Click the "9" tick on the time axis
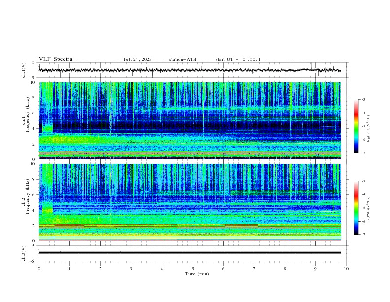 pyautogui.click(x=315, y=269)
